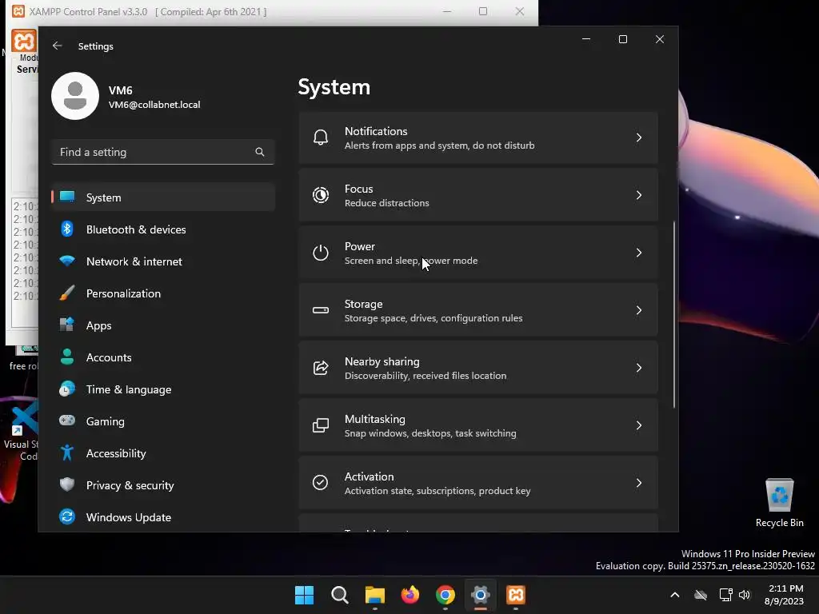Viewport: 819px width, 614px height.
Task: Expand Storage with its chevron
Action: (639, 310)
